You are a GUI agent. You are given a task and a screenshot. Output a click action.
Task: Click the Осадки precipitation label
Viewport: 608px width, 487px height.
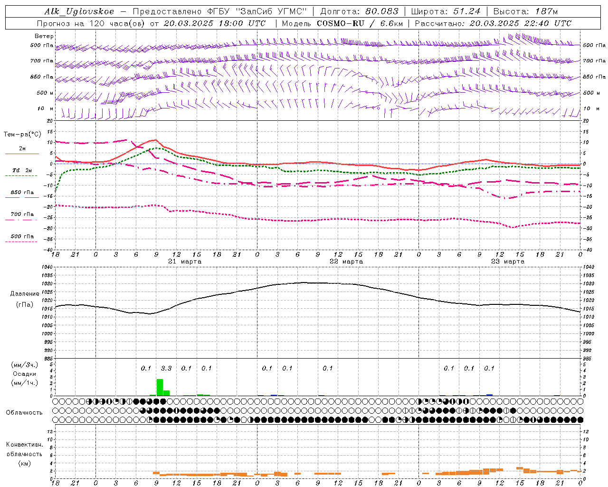24,374
